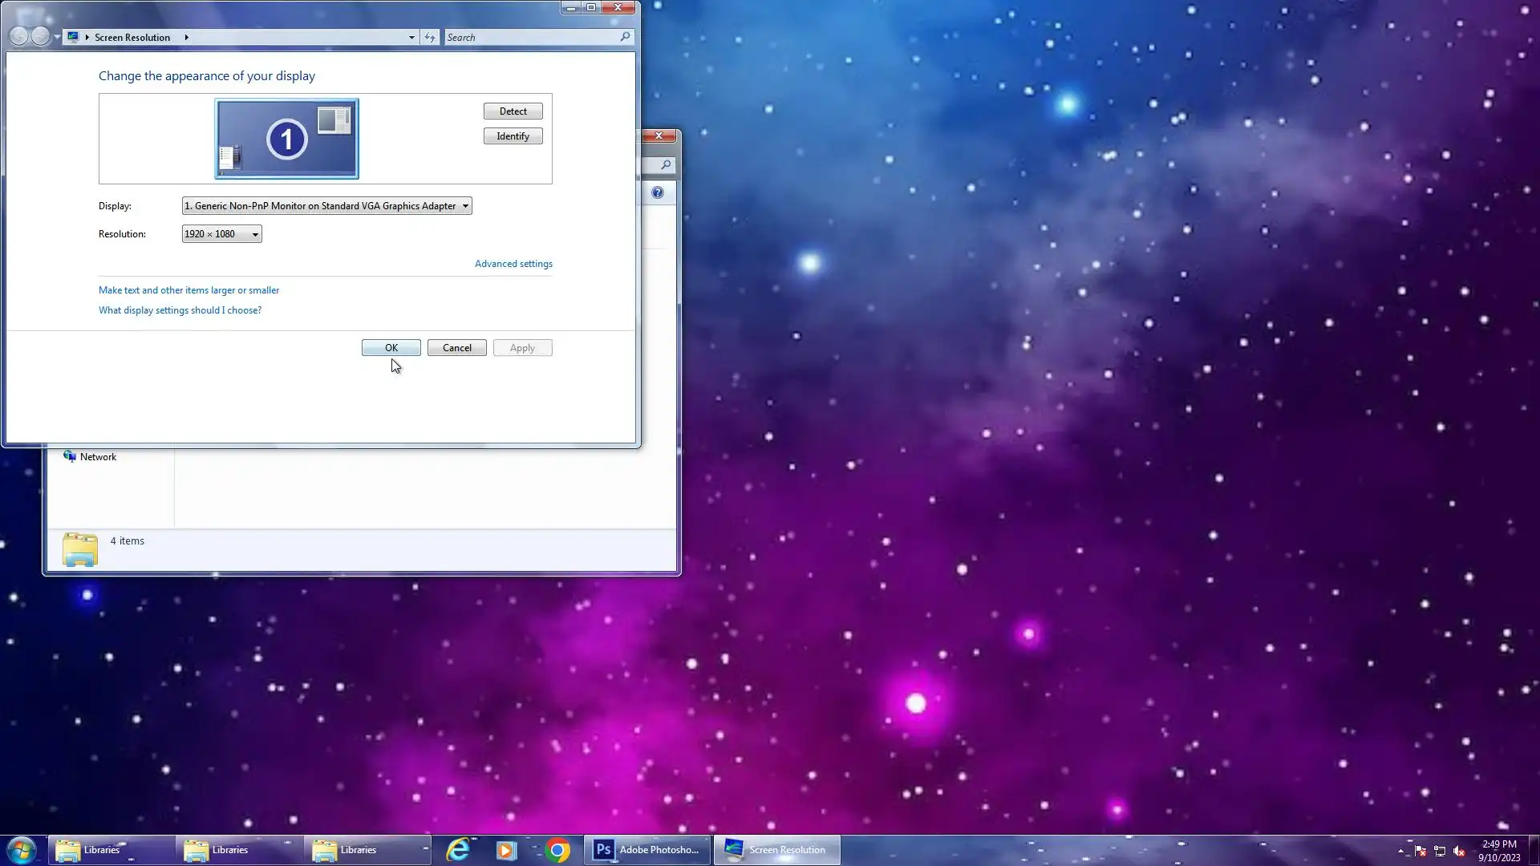This screenshot has width=1540, height=866.
Task: Launch Internet Explorer from the taskbar
Action: tap(458, 850)
